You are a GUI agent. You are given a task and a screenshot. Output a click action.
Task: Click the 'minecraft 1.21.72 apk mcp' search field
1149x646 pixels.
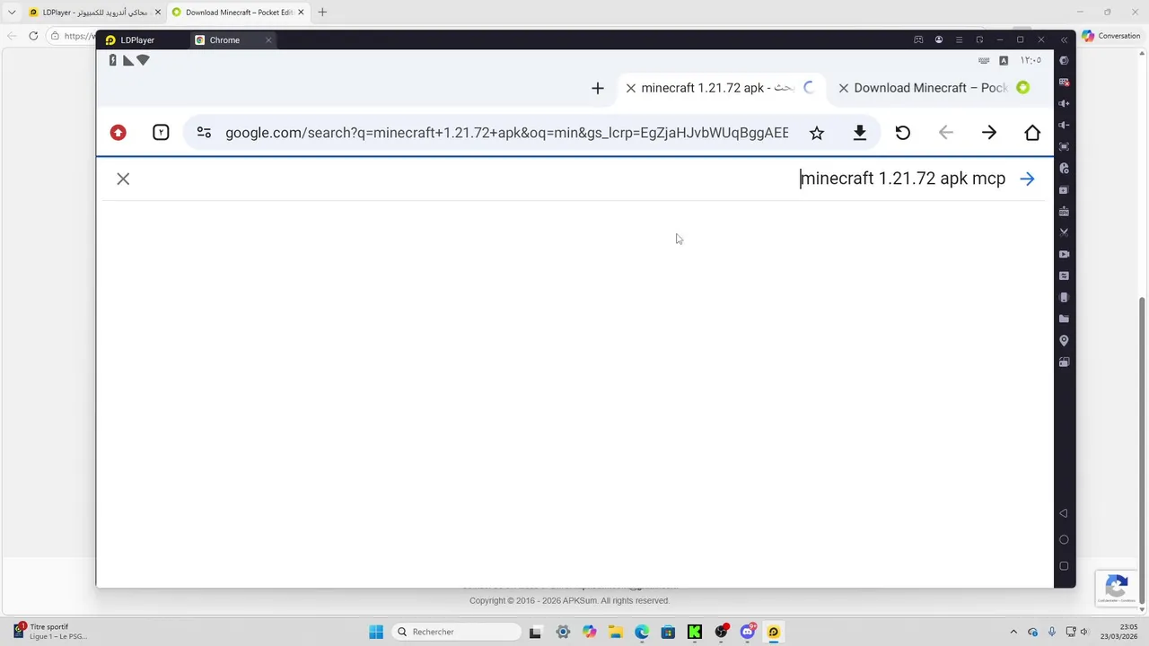click(x=574, y=179)
